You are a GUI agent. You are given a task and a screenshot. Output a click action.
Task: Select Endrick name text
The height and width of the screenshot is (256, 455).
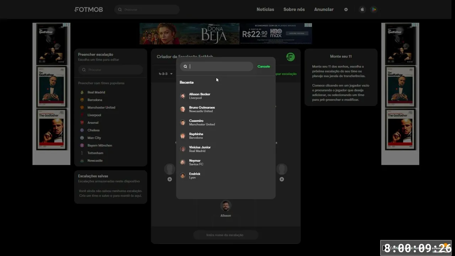point(195,174)
